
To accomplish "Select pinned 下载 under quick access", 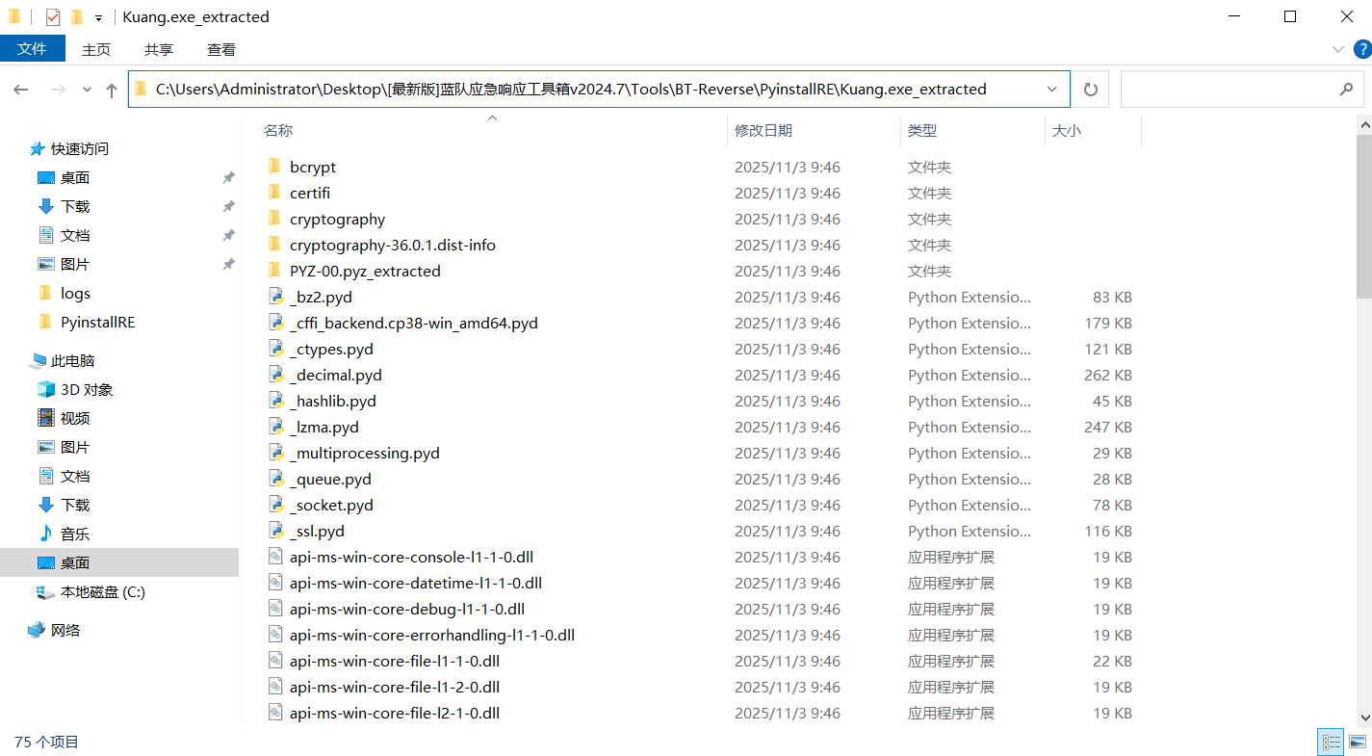I will tap(74, 206).
